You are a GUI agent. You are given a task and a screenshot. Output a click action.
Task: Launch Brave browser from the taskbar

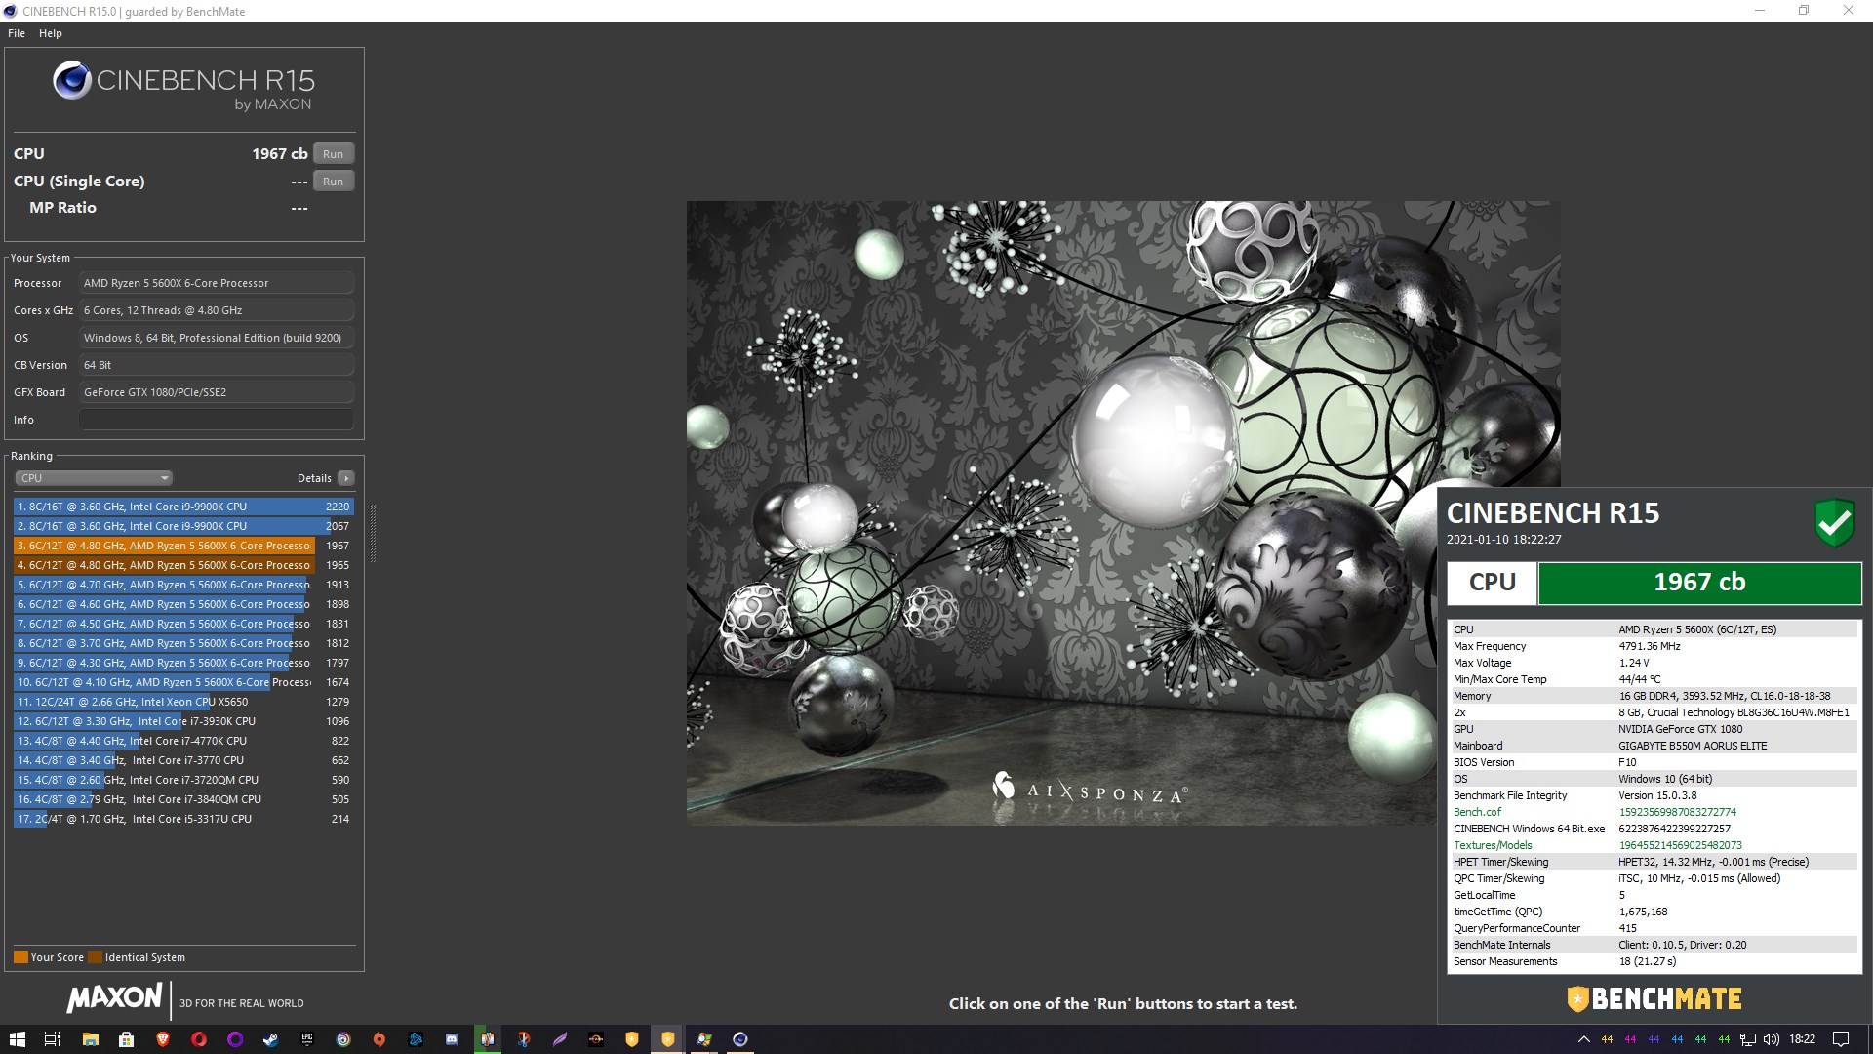point(163,1039)
